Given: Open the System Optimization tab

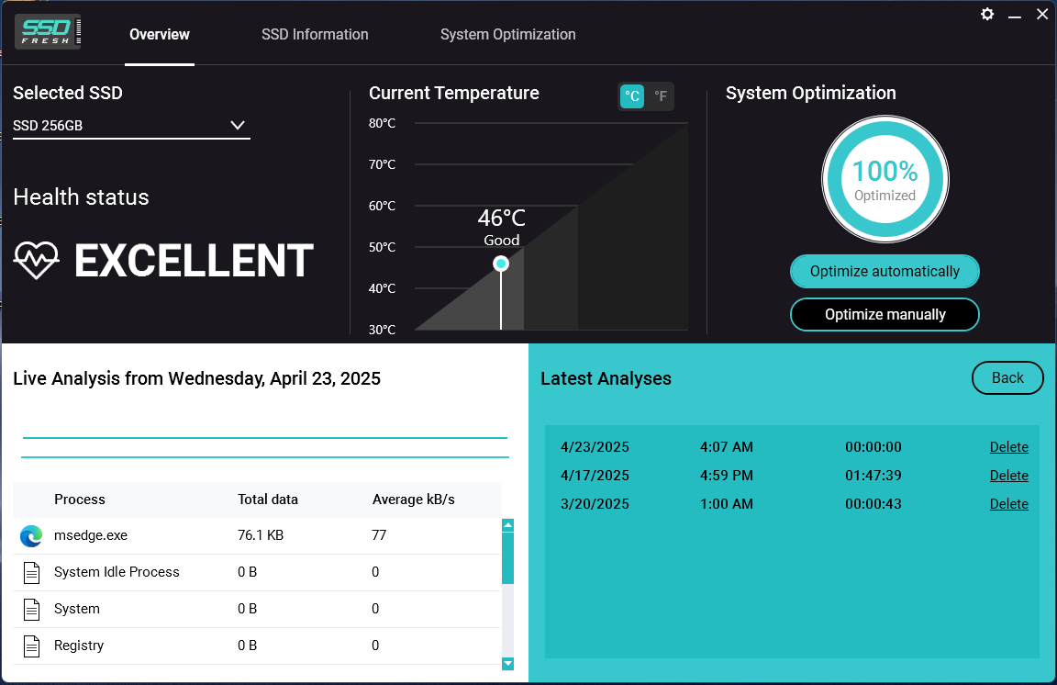Looking at the screenshot, I should coord(507,34).
